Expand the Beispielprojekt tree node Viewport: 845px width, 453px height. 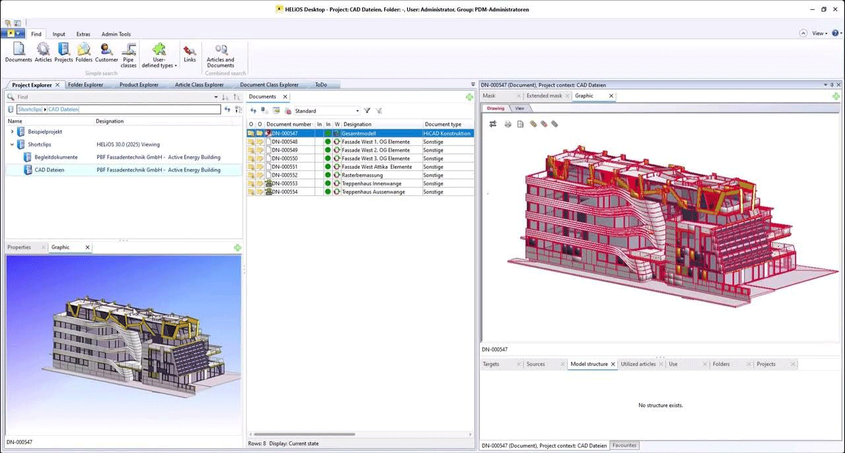coord(12,132)
